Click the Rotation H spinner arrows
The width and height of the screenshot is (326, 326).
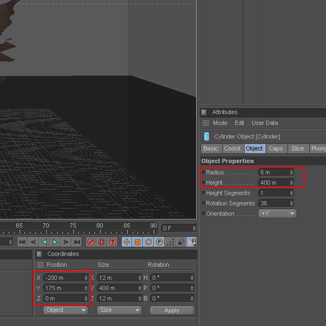pyautogui.click(x=192, y=278)
